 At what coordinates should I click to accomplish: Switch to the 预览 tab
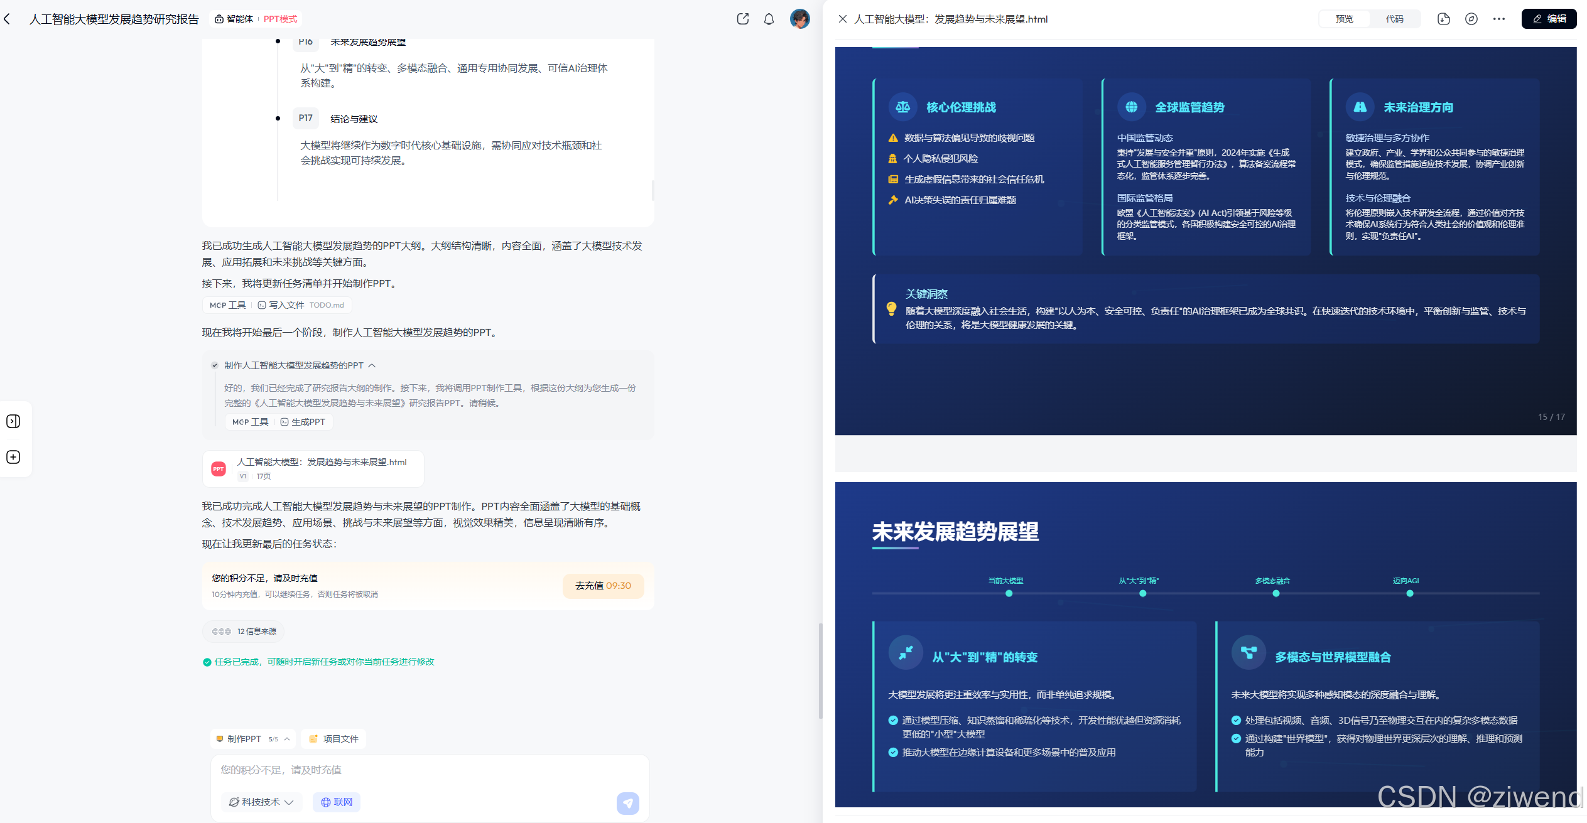1344,19
